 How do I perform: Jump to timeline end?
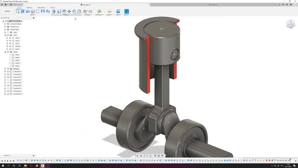pyautogui.click(x=14, y=161)
